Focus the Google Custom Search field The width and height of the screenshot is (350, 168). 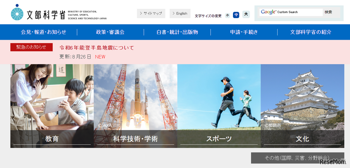click(291, 12)
